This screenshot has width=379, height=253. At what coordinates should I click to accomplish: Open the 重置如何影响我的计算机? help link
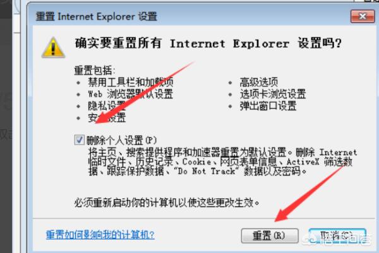(100, 235)
